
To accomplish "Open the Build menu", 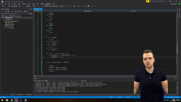I will pos(19,4).
